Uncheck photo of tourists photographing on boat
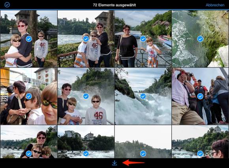 pos(200,96)
